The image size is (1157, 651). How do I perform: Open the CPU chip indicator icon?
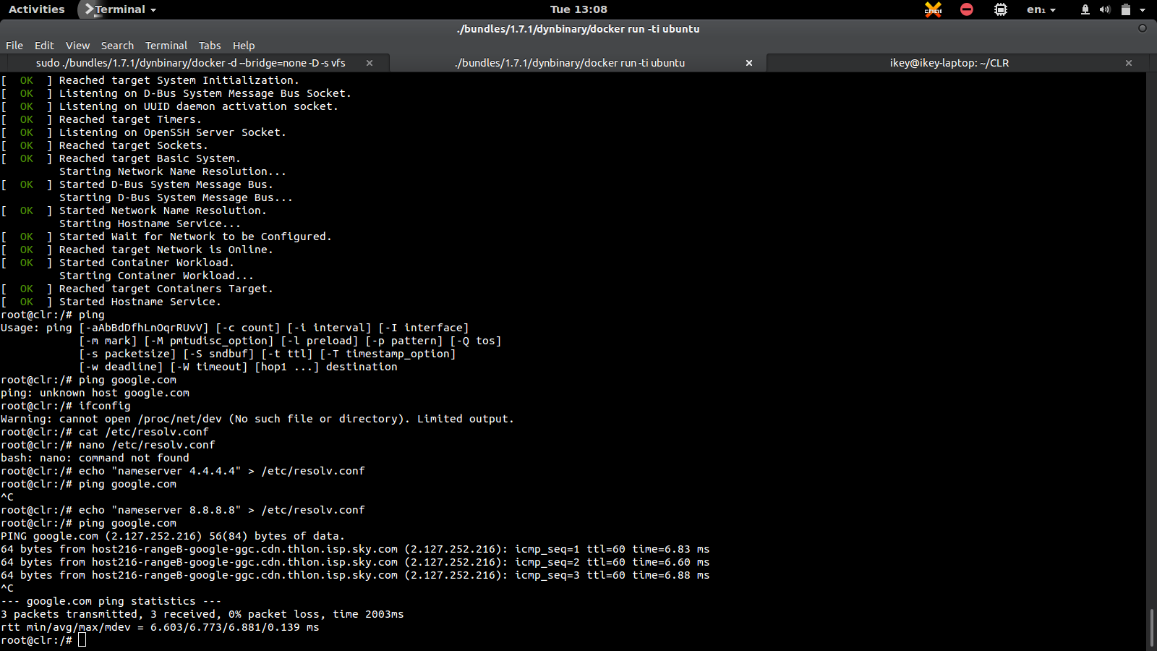tap(1001, 9)
